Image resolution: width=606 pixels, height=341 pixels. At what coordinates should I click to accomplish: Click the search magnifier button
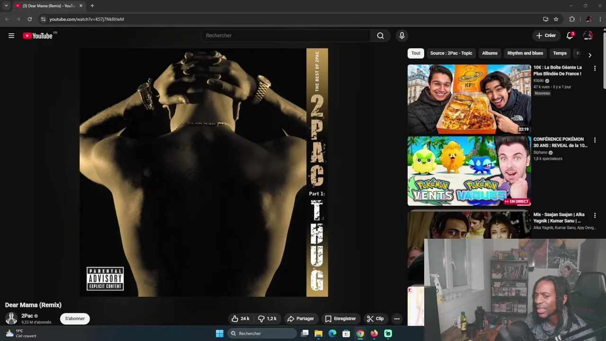point(380,36)
